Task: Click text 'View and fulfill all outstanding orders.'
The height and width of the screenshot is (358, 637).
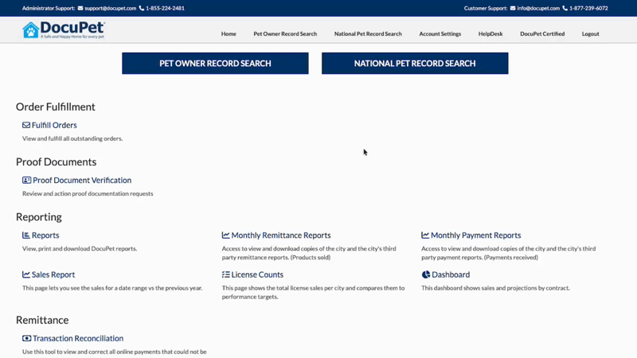Action: (72, 138)
